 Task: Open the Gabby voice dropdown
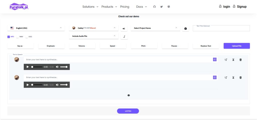pos(94,28)
